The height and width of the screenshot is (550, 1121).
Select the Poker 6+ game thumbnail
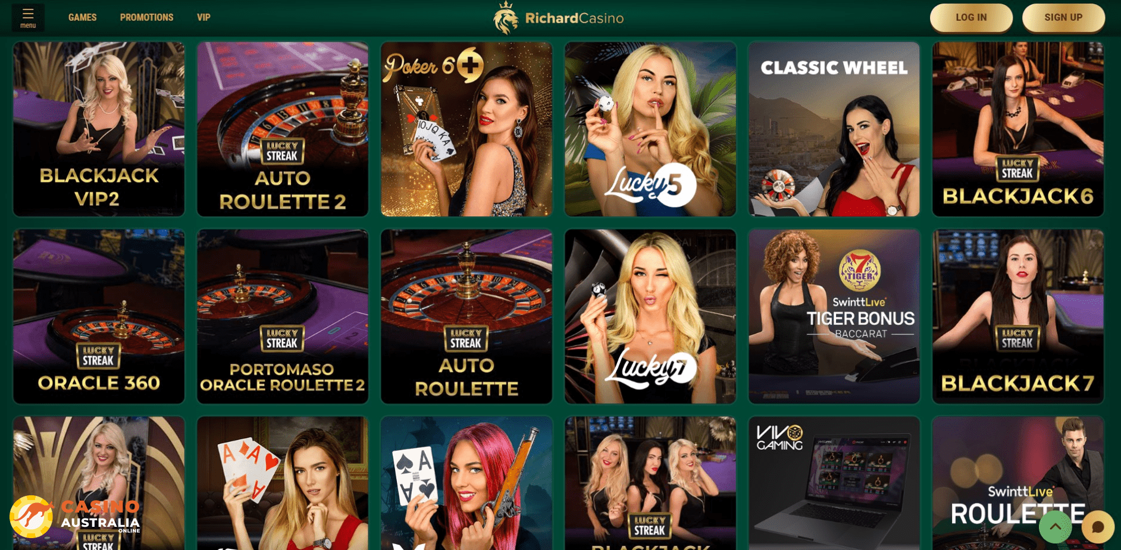(x=466, y=129)
